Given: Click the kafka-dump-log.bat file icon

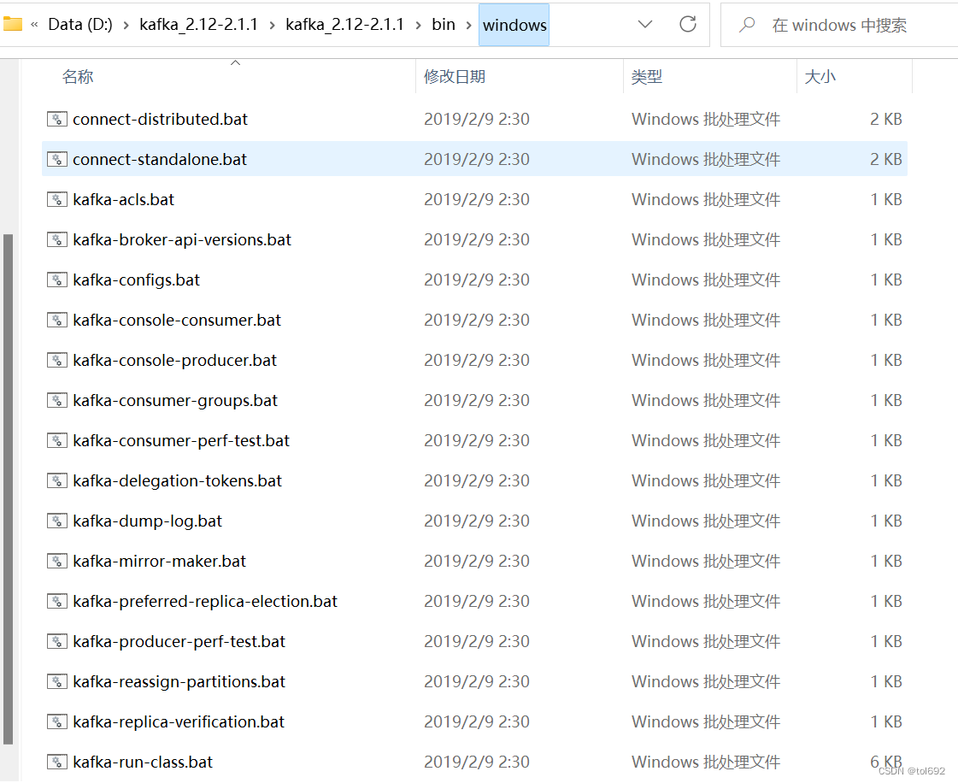Looking at the screenshot, I should click(x=56, y=521).
